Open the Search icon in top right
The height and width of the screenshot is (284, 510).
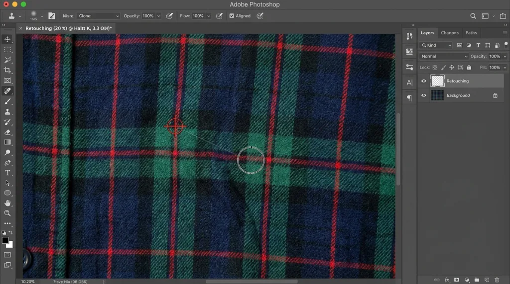pos(473,16)
